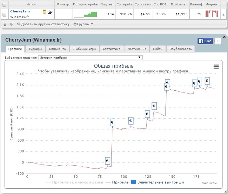
Task: Click the shark icon beside CherryJam
Action: (50, 12)
